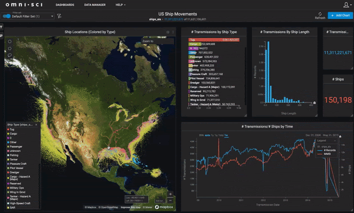Click the Refresh dashboard icon
The width and height of the screenshot is (354, 213).
tap(320, 14)
